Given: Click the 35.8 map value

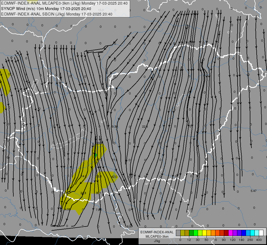Looking at the screenshot, I should 99,176.
